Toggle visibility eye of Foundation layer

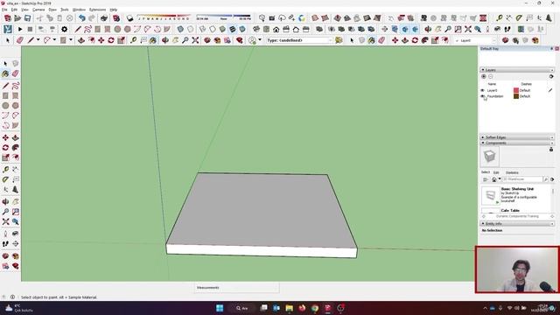pos(482,96)
